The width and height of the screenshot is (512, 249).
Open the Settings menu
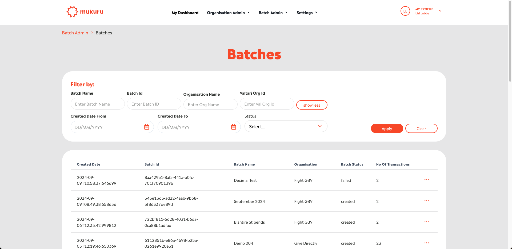[x=307, y=13]
